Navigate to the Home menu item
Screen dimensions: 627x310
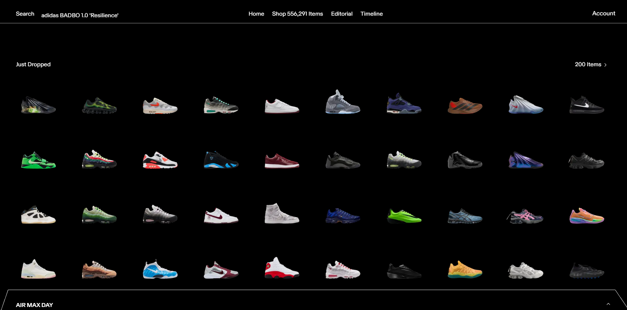point(256,14)
